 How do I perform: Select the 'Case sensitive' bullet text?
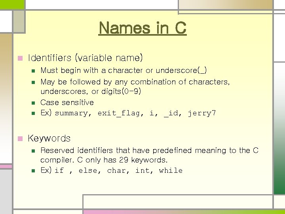[67, 103]
